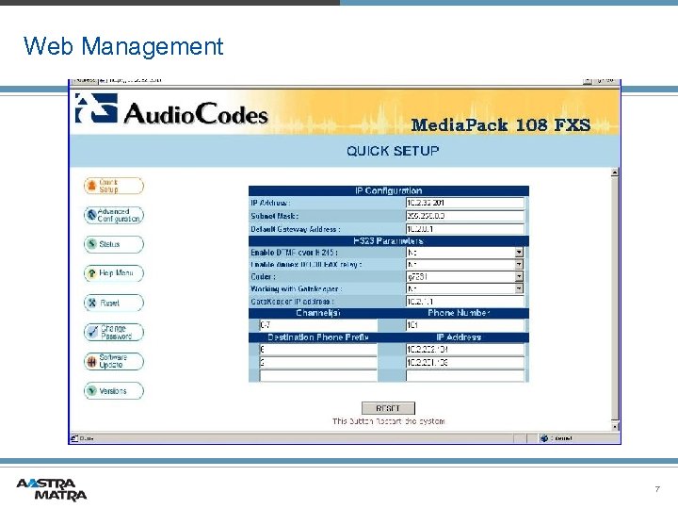Screen dimensions: 678x509
Task: Click the Destination Phone Prefix column header
Action: 318,337
